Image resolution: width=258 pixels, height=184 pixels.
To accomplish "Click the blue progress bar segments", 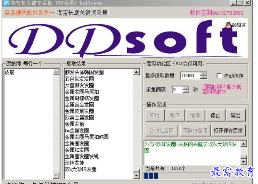I will (x=151, y=176).
